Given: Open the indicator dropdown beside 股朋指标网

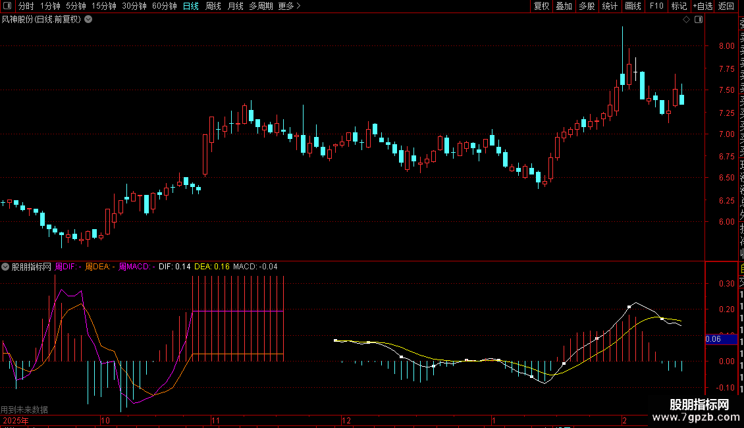Looking at the screenshot, I should tap(5, 267).
